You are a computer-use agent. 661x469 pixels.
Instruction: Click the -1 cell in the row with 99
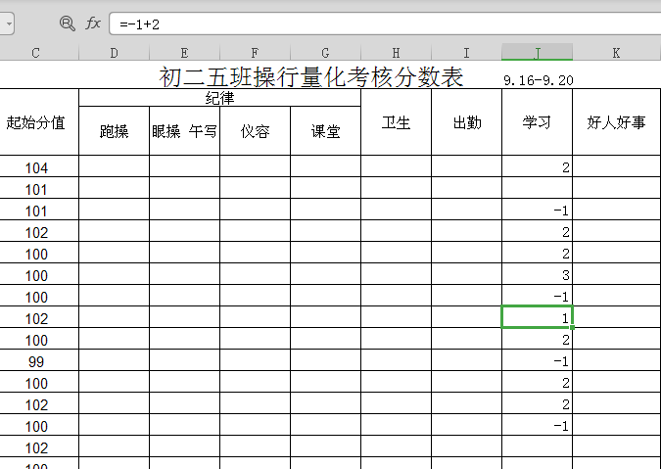[537, 360]
